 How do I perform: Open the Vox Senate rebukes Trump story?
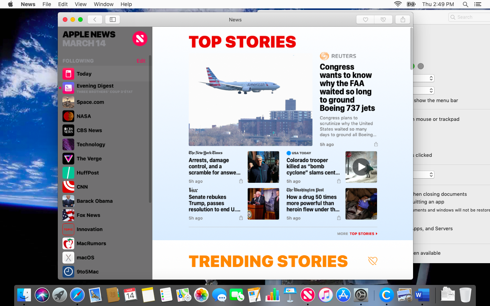tap(214, 203)
